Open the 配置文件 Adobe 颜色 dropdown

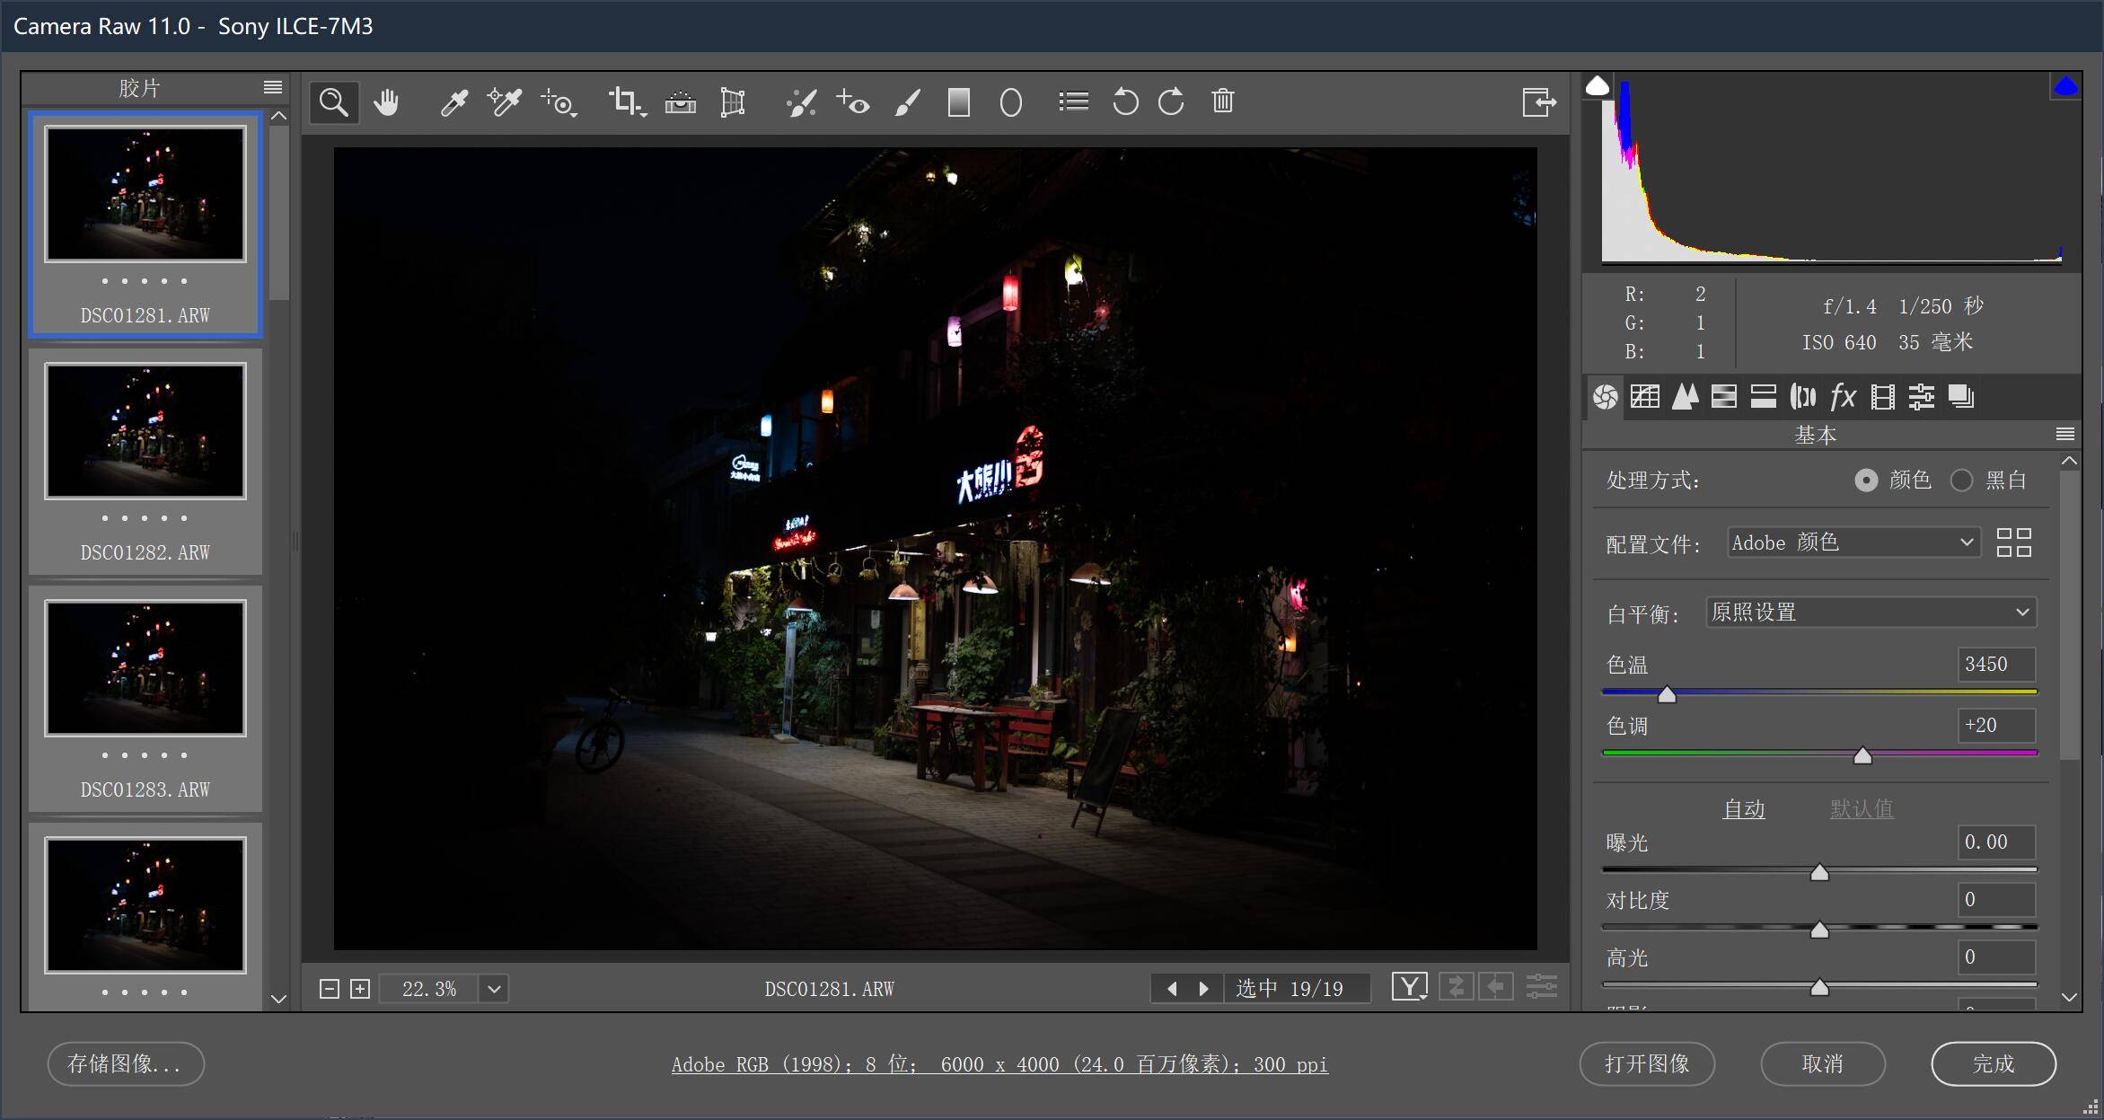tap(1853, 542)
